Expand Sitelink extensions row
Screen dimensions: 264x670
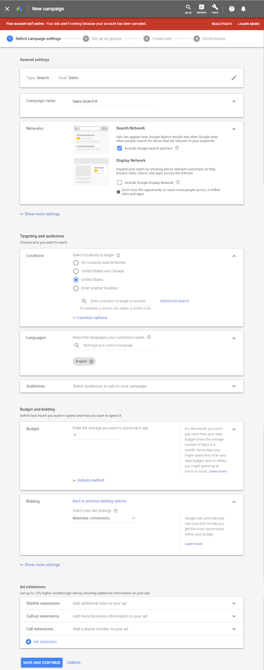tap(234, 603)
